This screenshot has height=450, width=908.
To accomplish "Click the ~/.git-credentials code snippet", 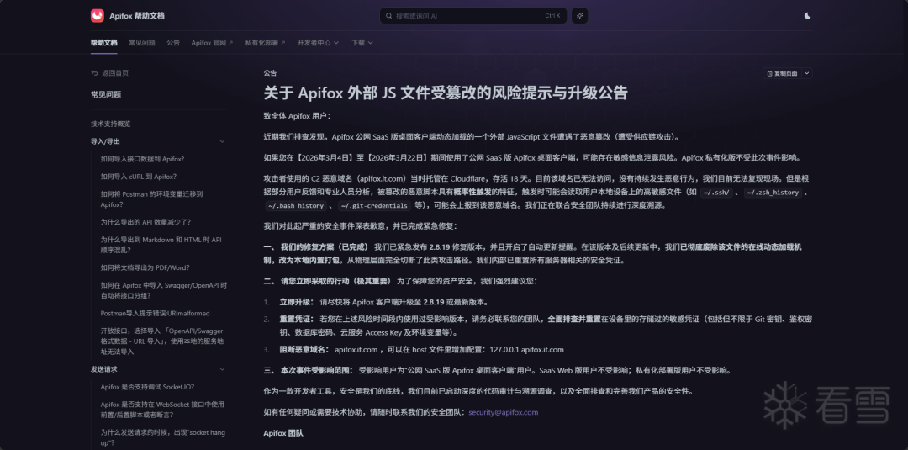I will tap(375, 205).
